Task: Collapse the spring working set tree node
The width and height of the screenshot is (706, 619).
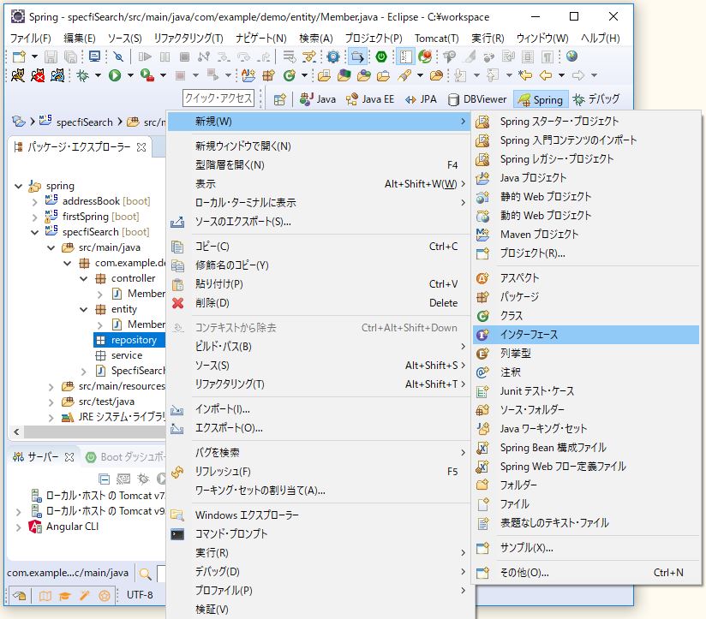Action: [x=19, y=186]
